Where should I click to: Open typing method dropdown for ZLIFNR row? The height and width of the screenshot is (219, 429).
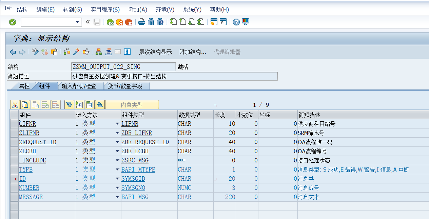tap(117, 133)
